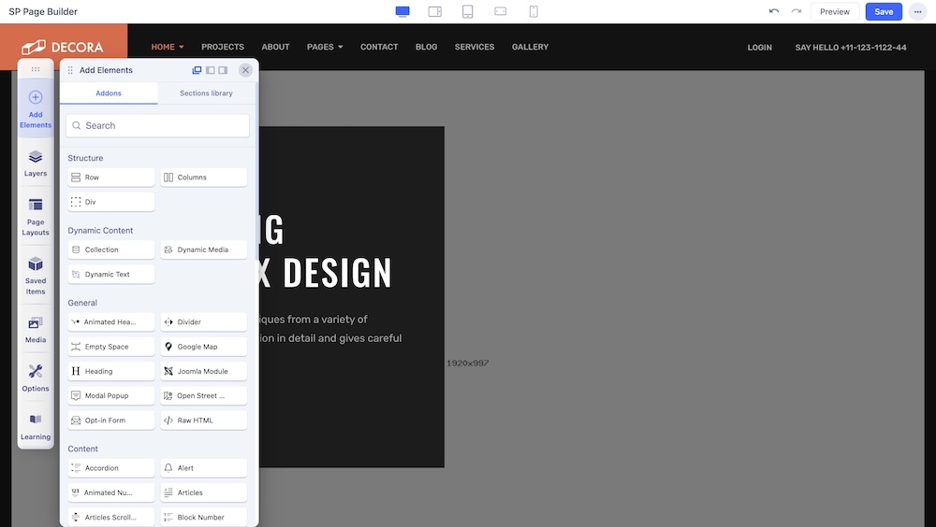Select the Addons tab
Viewport: 936px width, 527px height.
(x=109, y=93)
